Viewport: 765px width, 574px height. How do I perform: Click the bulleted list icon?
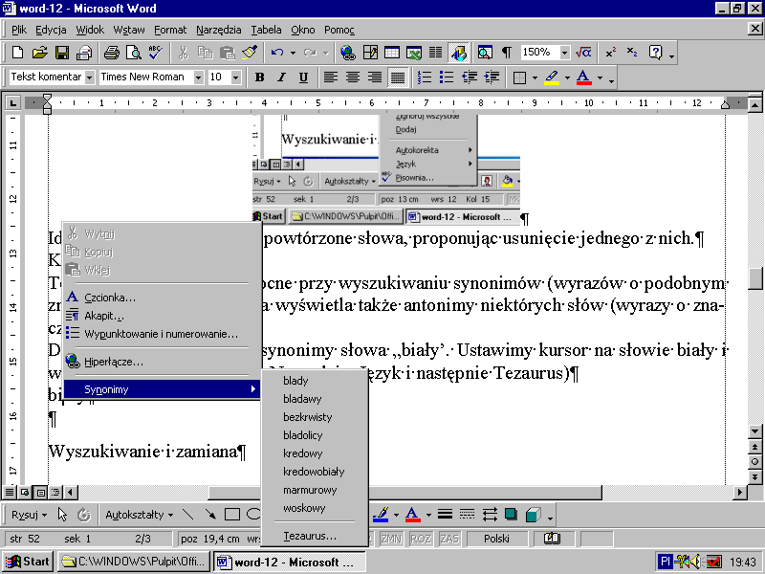click(x=447, y=77)
